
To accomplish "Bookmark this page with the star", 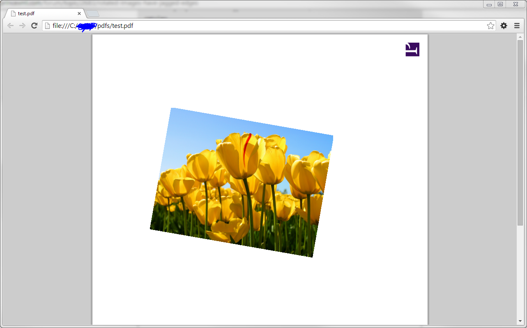I will pos(490,26).
